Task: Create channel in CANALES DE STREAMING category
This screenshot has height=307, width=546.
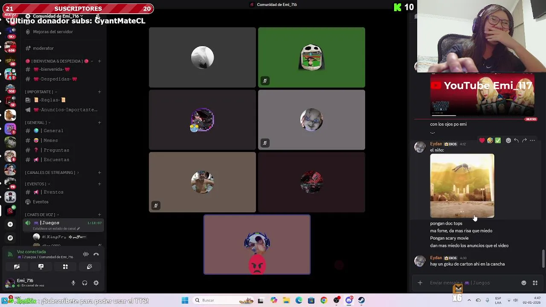Action: click(99, 172)
